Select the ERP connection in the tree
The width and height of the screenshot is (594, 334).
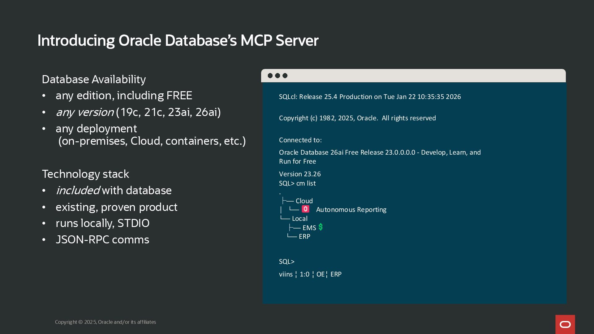[304, 237]
